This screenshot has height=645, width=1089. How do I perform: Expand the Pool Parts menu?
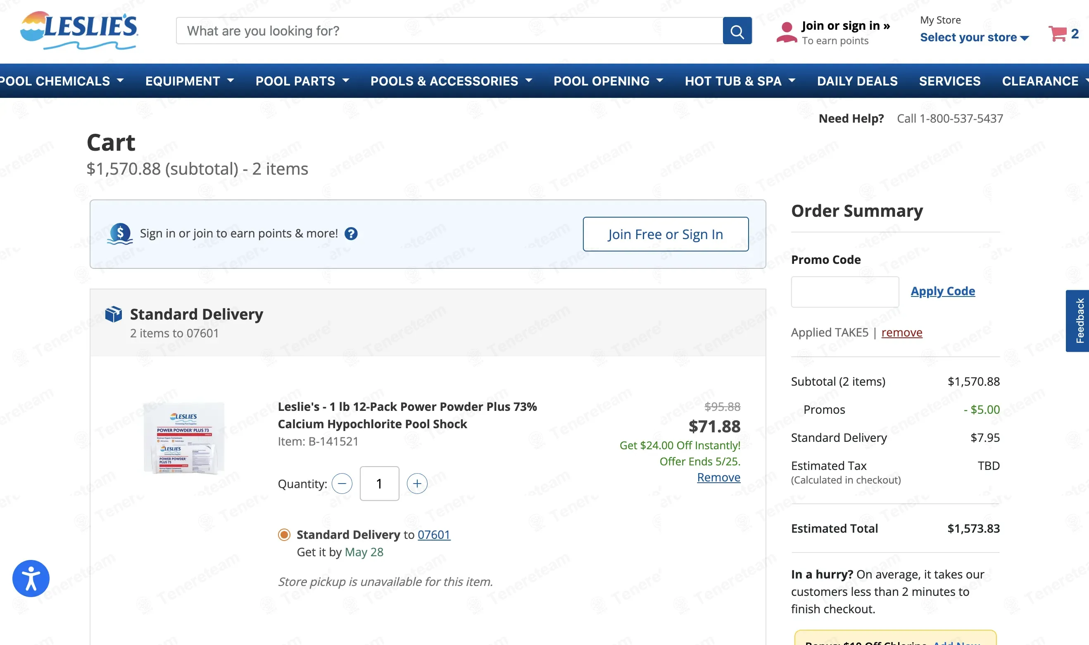tap(302, 81)
